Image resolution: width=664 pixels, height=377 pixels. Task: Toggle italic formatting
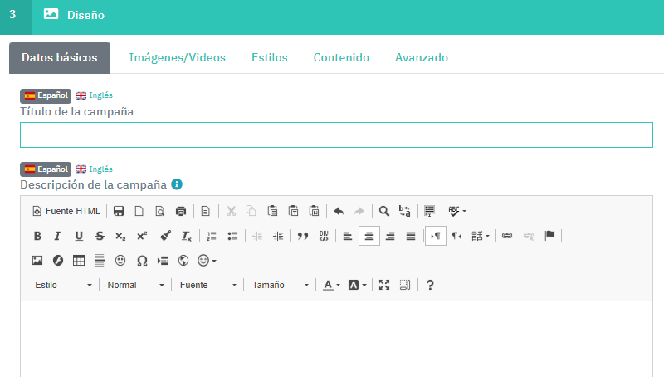pyautogui.click(x=58, y=236)
